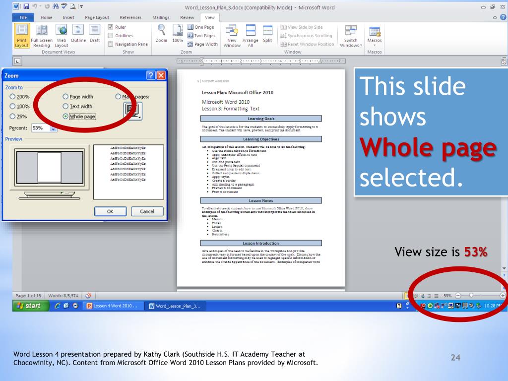Click proofing errors icon in status bar
508x381 pixels.
(88, 296)
